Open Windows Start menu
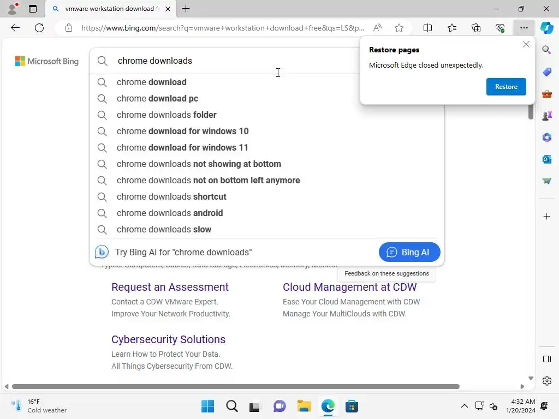Screen dimensions: 559x419 pyautogui.click(x=207, y=406)
